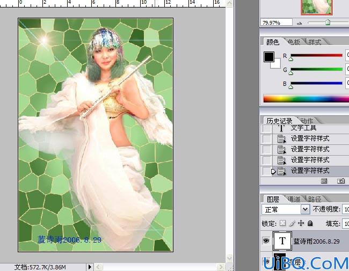Viewport: 349px width, 271px height.
Task: Switch to 历史记录 tab
Action: pos(279,121)
